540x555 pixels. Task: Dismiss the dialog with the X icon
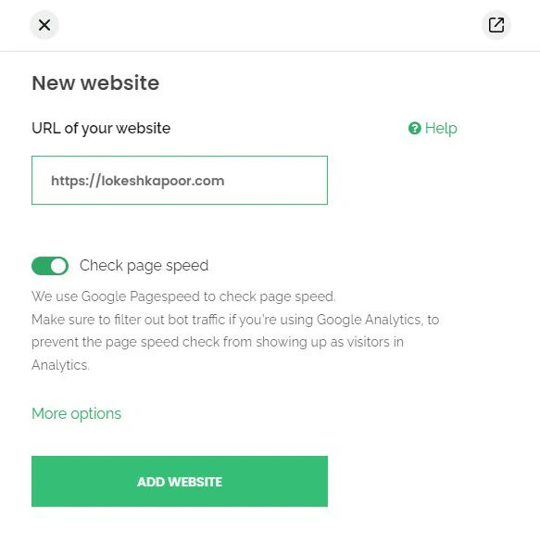tap(44, 25)
